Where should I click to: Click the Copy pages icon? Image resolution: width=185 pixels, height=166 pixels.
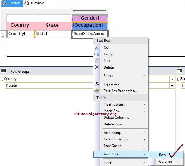point(97,54)
